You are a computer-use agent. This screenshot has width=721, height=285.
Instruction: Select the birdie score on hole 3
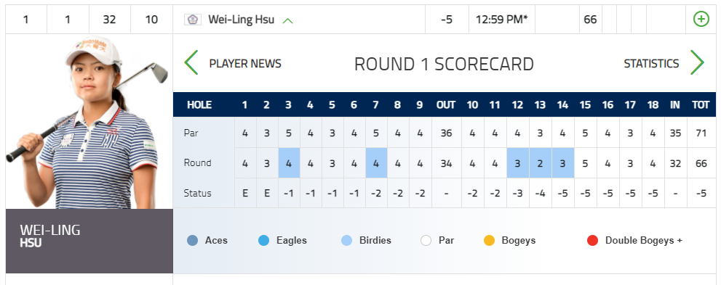(x=289, y=162)
